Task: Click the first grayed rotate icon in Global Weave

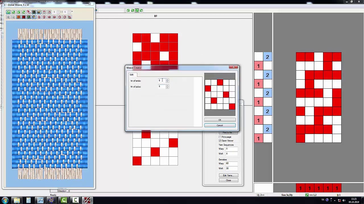Action: (x=44, y=12)
